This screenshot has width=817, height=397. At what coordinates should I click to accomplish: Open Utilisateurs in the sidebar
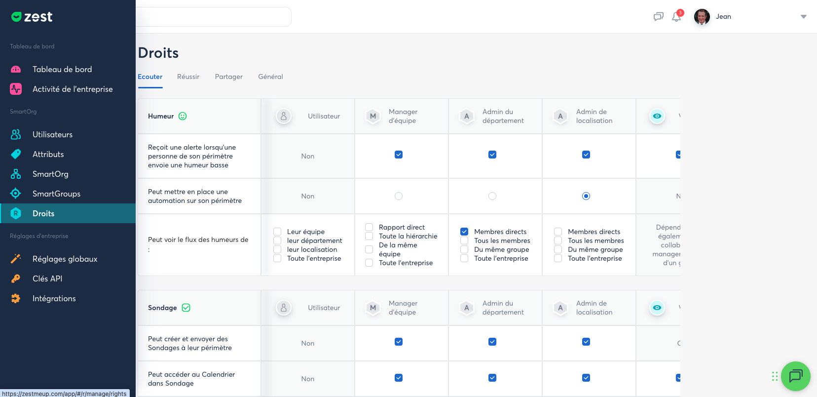tap(52, 134)
